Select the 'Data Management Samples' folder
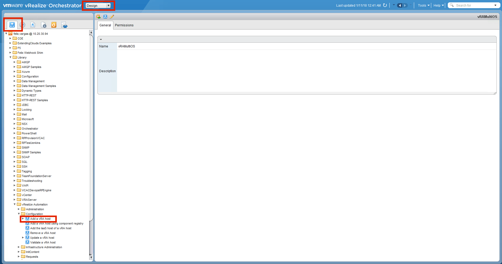The image size is (502, 264). pos(39,86)
